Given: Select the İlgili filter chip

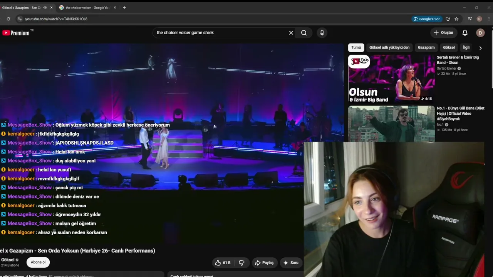Looking at the screenshot, I should click(466, 47).
